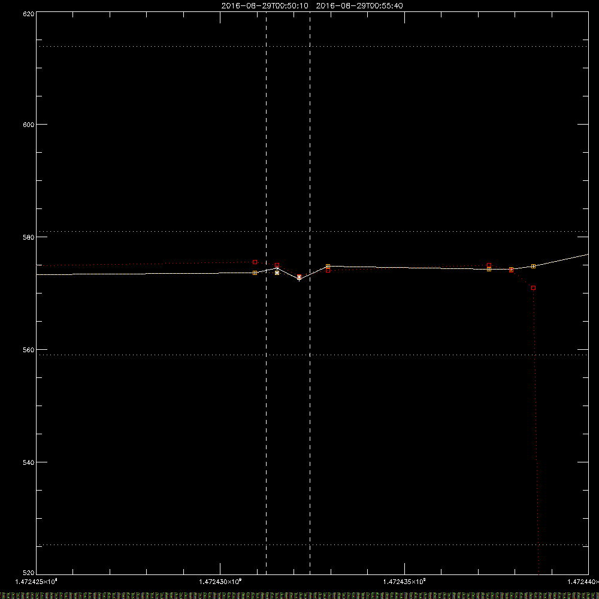Select the y-axis label 600

click(x=29, y=125)
